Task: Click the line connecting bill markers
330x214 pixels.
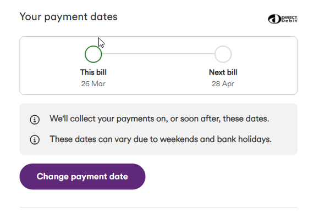Action: pos(158,54)
